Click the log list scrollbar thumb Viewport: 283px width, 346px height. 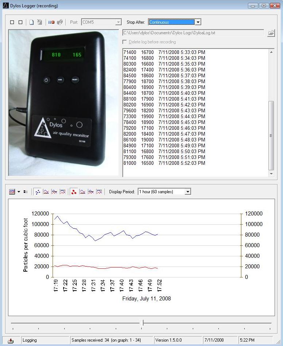click(271, 136)
